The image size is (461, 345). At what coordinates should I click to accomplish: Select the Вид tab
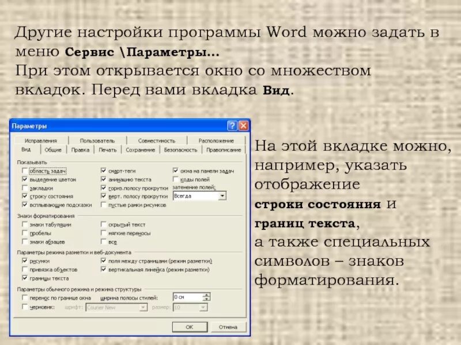[26, 149]
